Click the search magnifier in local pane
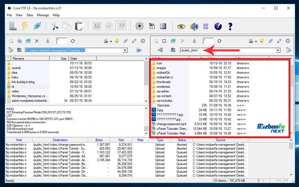Image resolution: width=299 pixels, height=187 pixels. pyautogui.click(x=11, y=41)
